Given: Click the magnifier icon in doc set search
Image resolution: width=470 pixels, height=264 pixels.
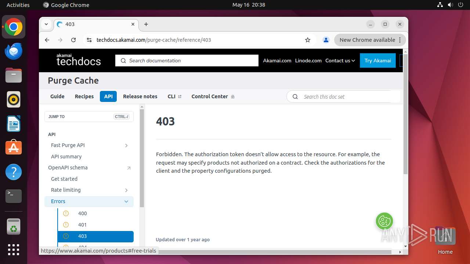Looking at the screenshot, I should [295, 97].
